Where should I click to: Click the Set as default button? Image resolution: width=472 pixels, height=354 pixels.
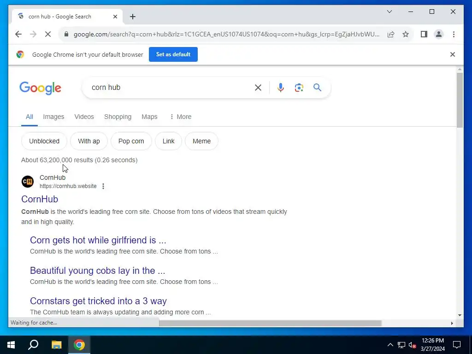click(173, 54)
